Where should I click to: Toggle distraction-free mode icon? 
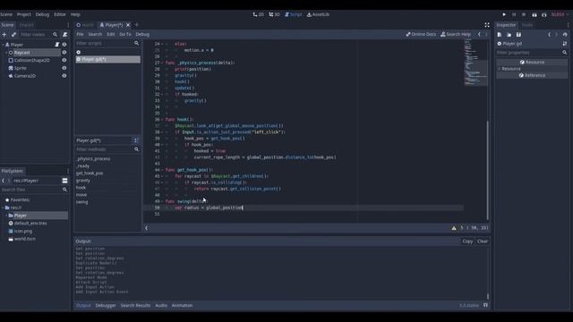[487, 25]
